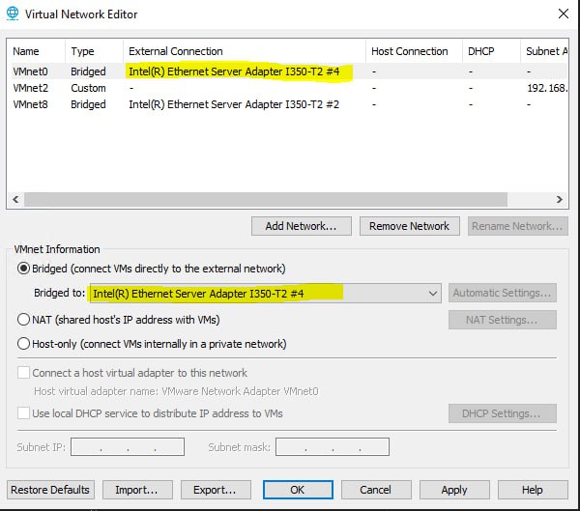580x511 pixels.
Task: Select the Bridged radio button
Action: [23, 269]
